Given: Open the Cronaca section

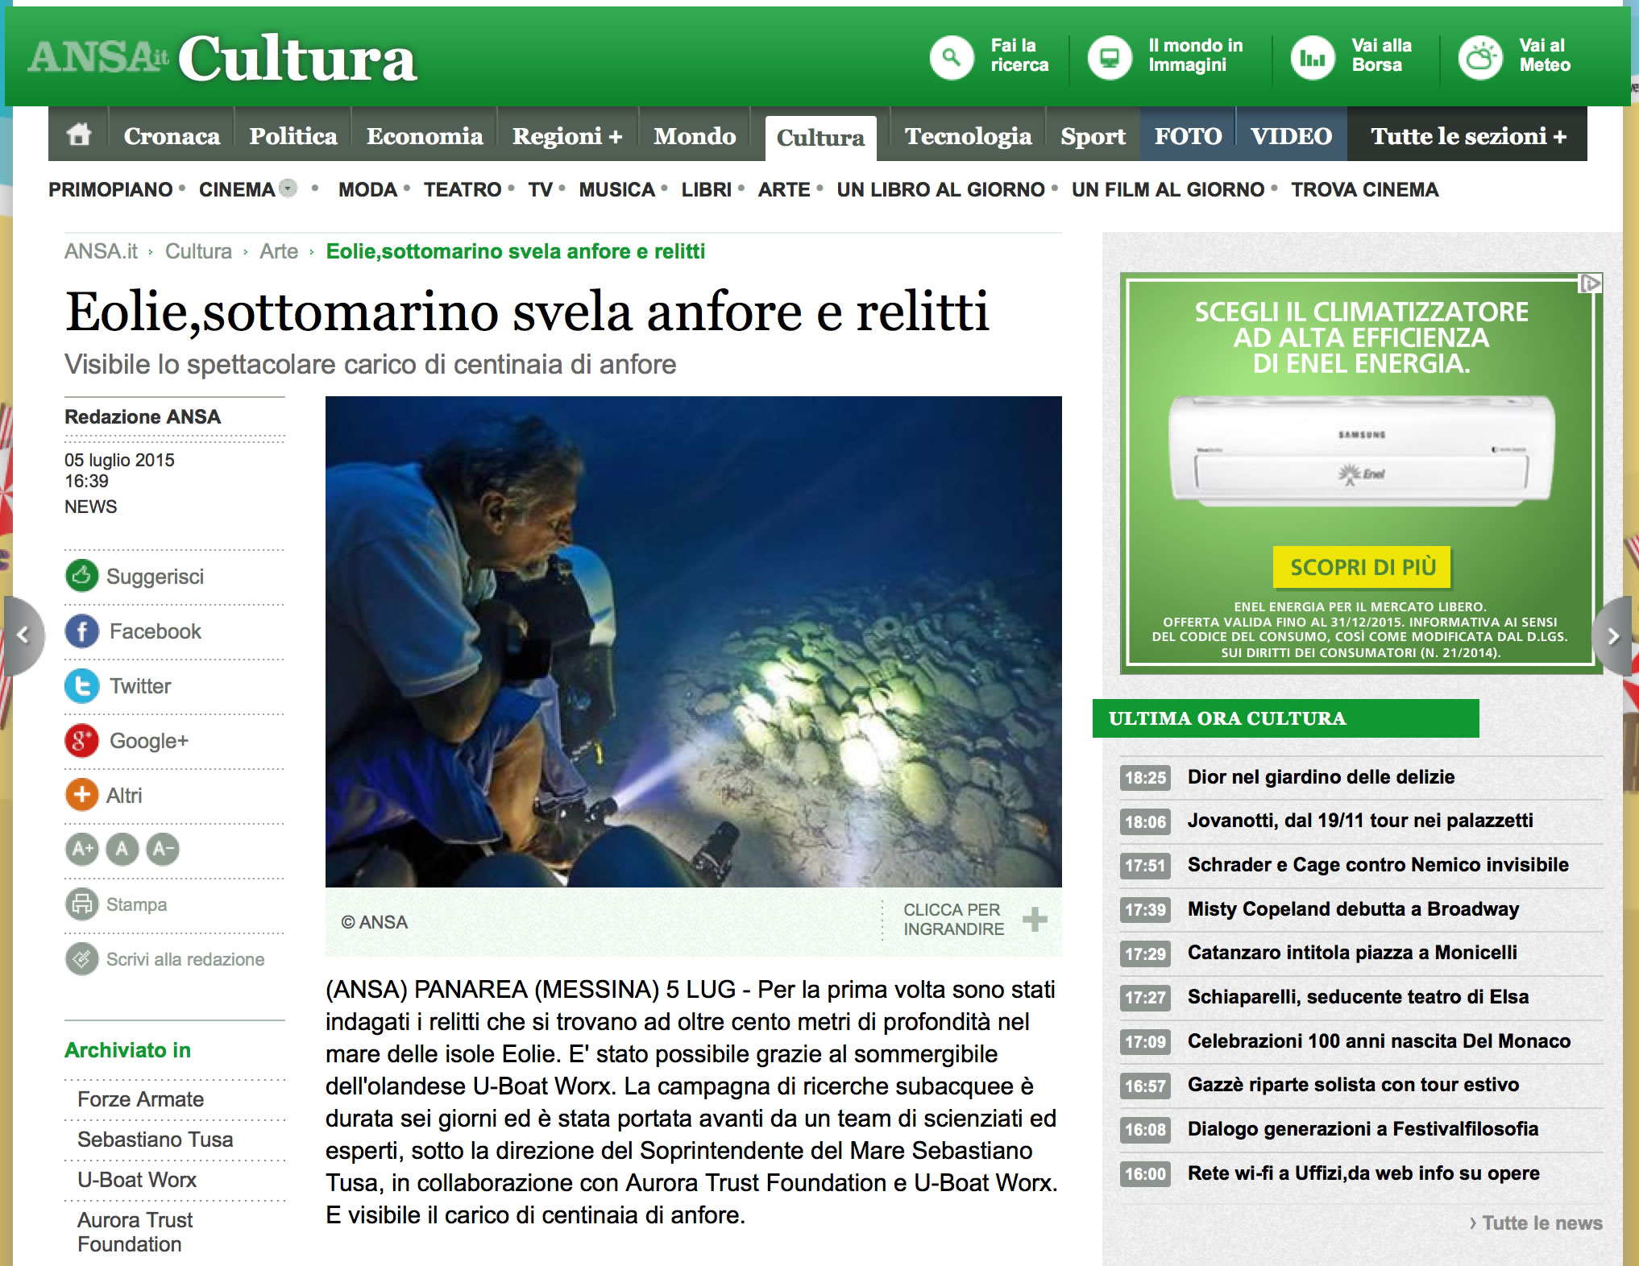Looking at the screenshot, I should point(172,135).
